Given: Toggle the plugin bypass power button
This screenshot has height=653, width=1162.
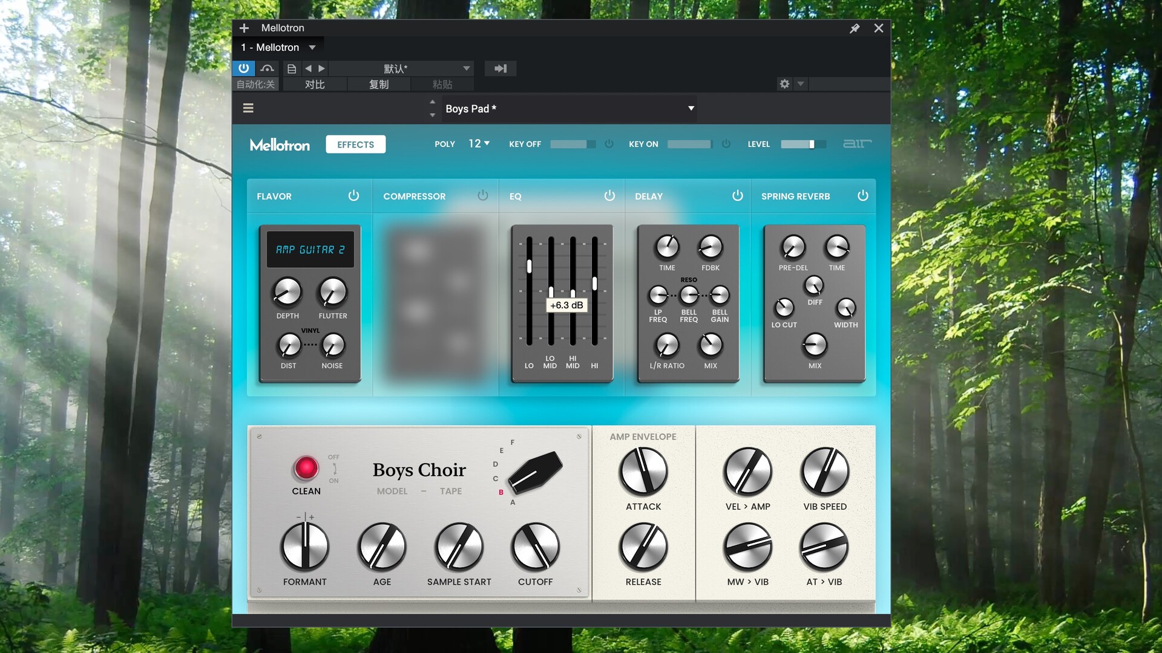Looking at the screenshot, I should (x=243, y=68).
